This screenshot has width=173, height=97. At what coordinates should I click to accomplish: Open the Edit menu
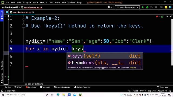tap(13, 2)
